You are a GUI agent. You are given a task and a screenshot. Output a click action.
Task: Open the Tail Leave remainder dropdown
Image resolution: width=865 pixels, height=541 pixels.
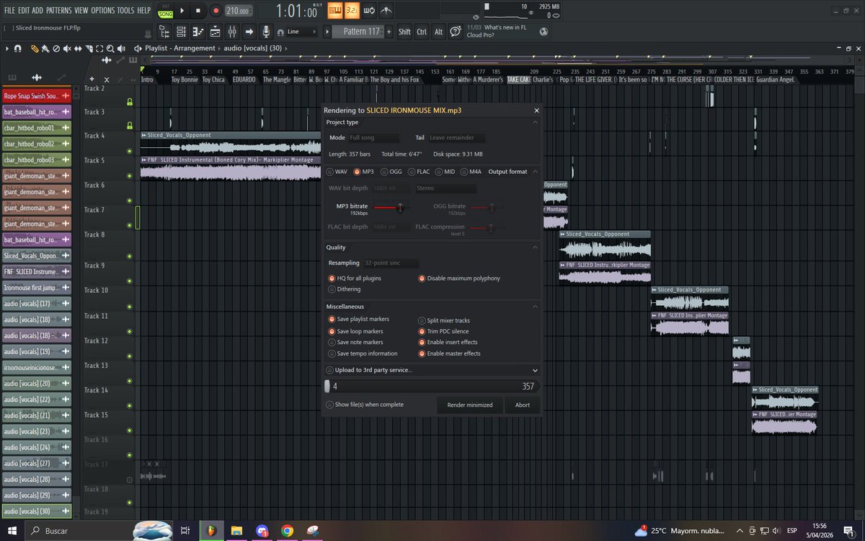pyautogui.click(x=456, y=137)
